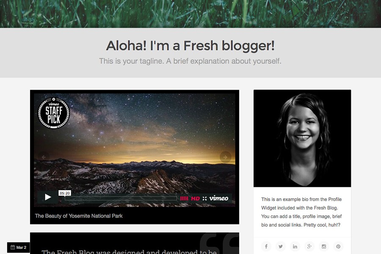Adjust volume bars in the video player

pos(184,199)
